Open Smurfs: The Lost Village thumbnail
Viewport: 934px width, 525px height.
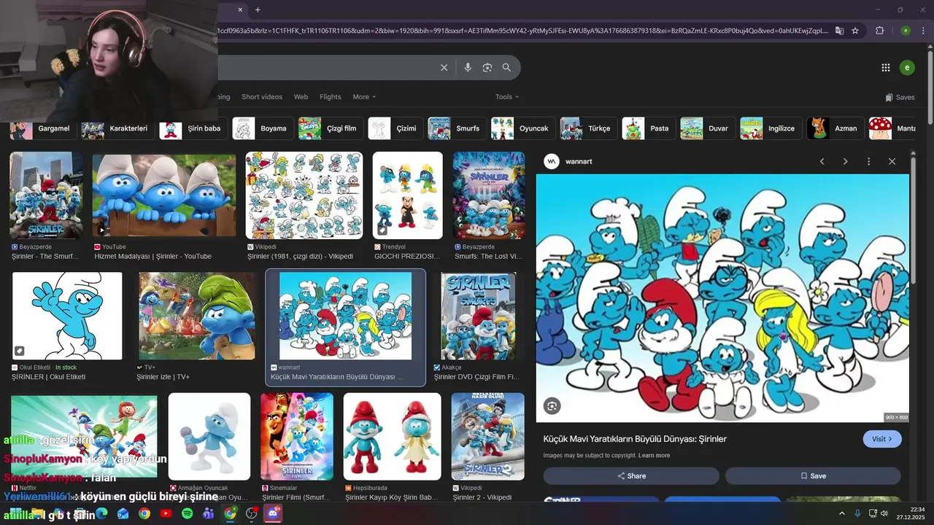point(489,195)
